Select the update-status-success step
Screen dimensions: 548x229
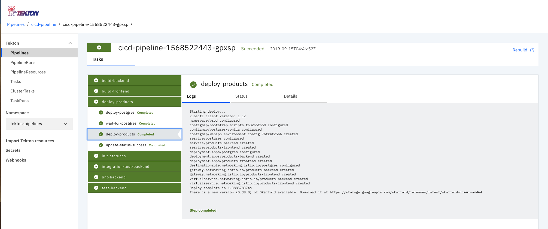[135, 145]
